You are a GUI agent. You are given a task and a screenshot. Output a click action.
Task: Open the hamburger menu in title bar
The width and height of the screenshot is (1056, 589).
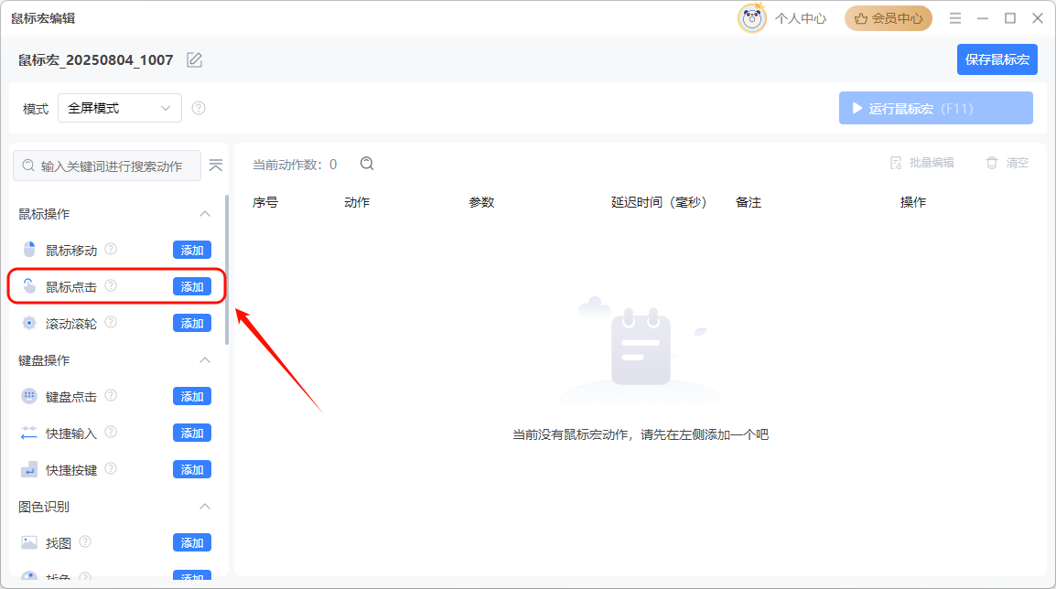click(955, 18)
